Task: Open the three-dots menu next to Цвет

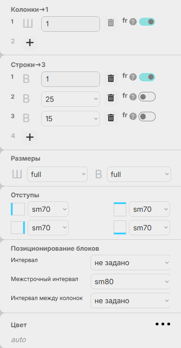Action: (x=163, y=324)
